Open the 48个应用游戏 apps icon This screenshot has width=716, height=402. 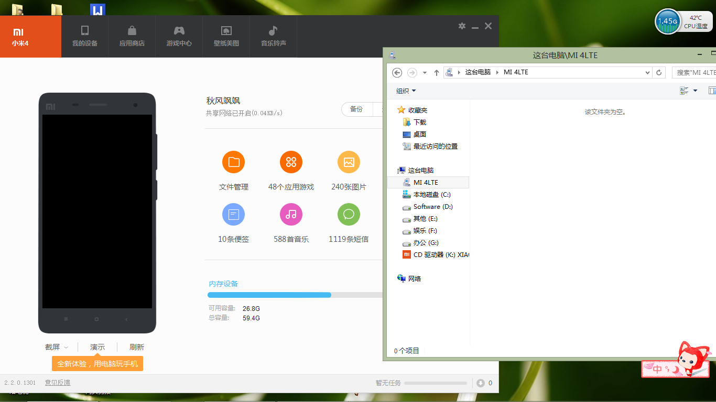291,162
